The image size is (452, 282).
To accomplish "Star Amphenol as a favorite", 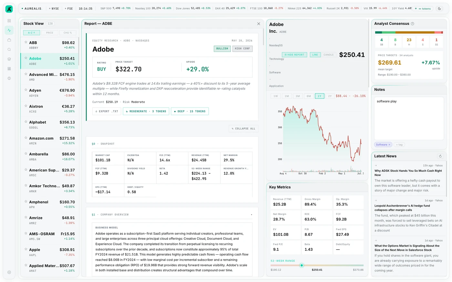I will point(26,202).
